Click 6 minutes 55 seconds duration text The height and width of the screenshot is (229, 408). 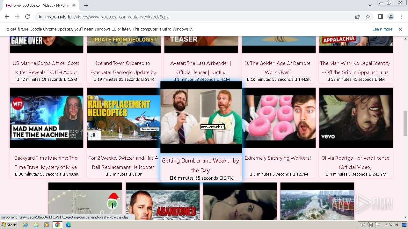click(x=196, y=178)
